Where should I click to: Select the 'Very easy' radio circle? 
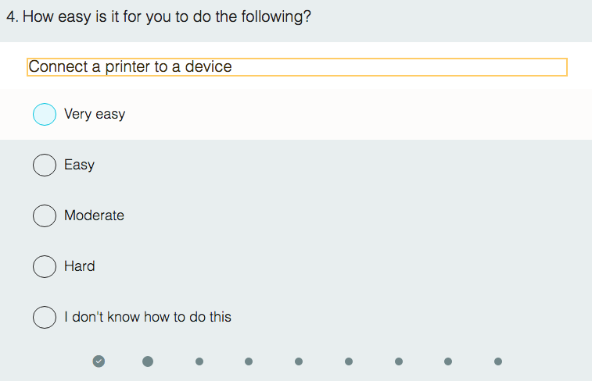pos(45,115)
